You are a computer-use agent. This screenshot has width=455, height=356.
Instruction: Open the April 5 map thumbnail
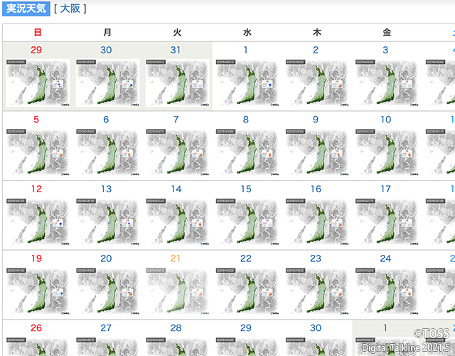38,152
